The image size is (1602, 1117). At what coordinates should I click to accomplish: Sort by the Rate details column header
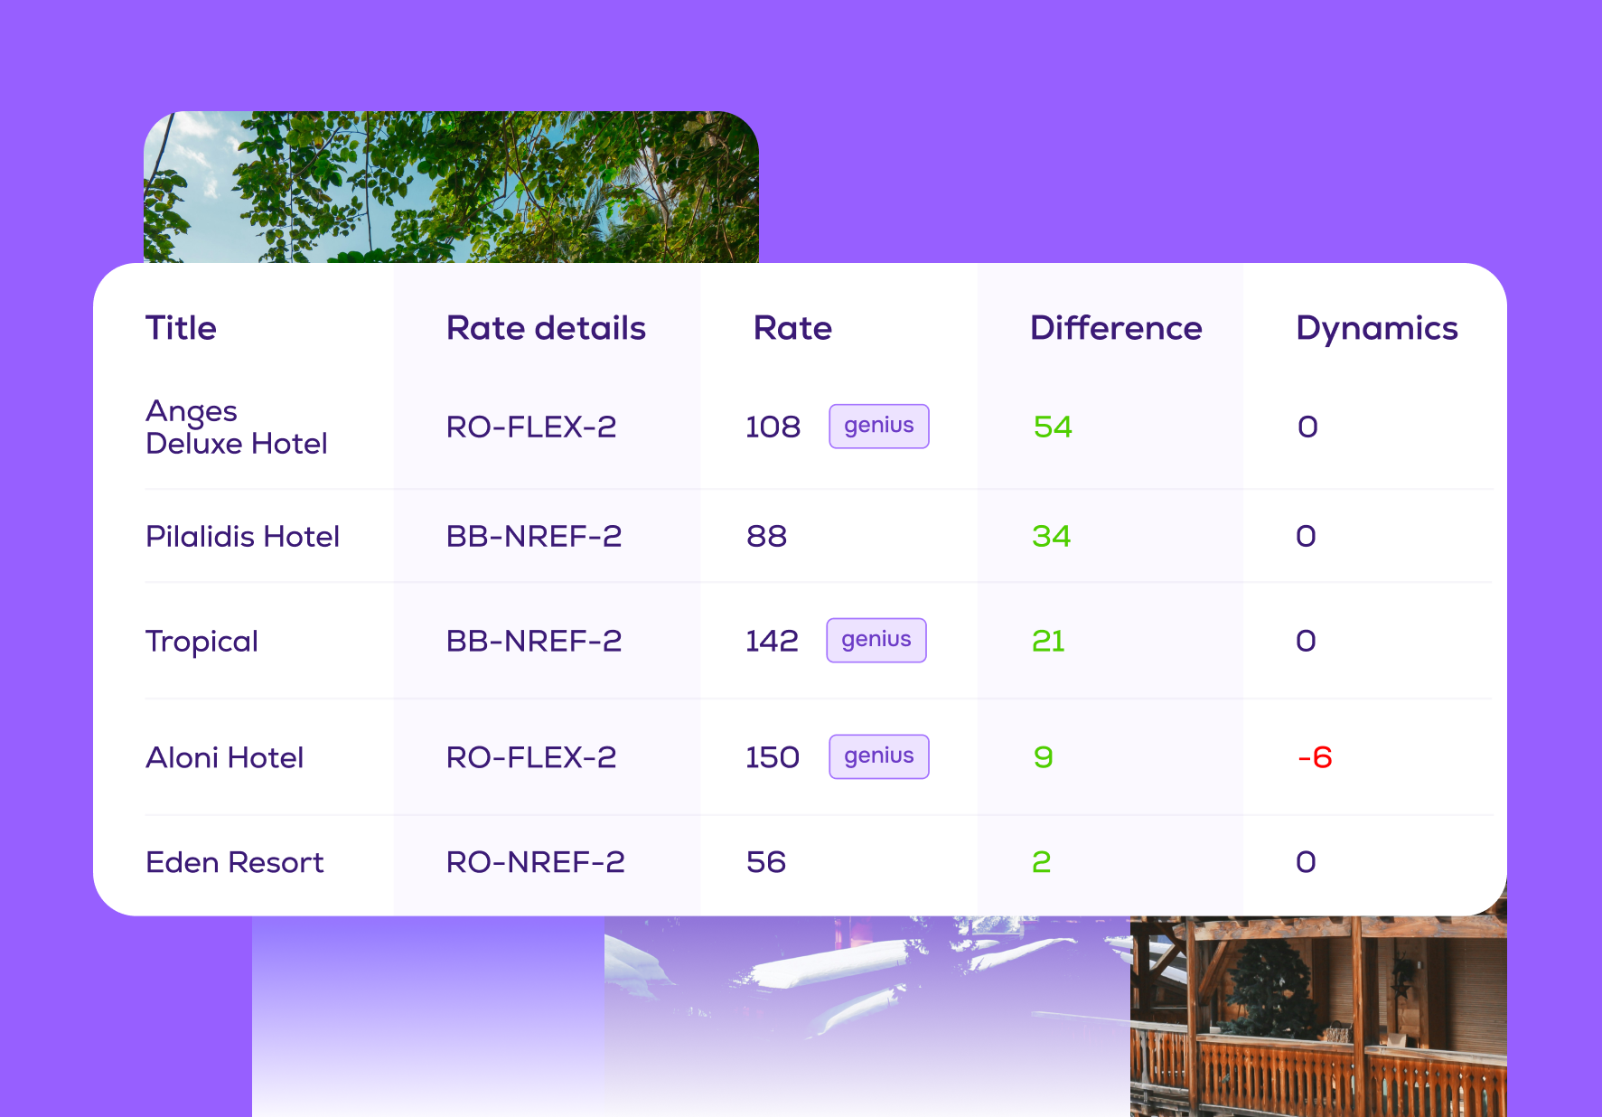tap(546, 328)
